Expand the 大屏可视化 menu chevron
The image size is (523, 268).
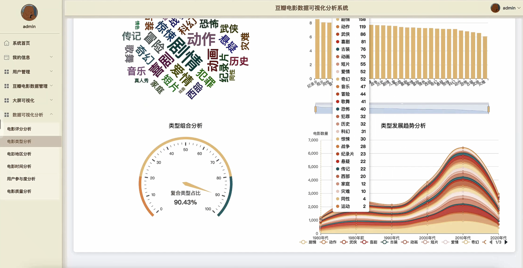[51, 100]
